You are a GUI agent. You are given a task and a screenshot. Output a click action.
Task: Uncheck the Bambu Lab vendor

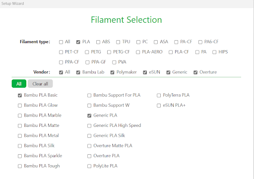tap(78, 72)
